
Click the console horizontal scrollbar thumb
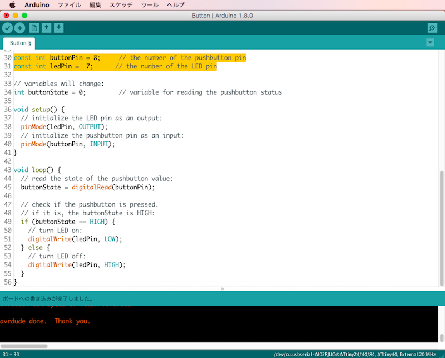tap(24, 346)
